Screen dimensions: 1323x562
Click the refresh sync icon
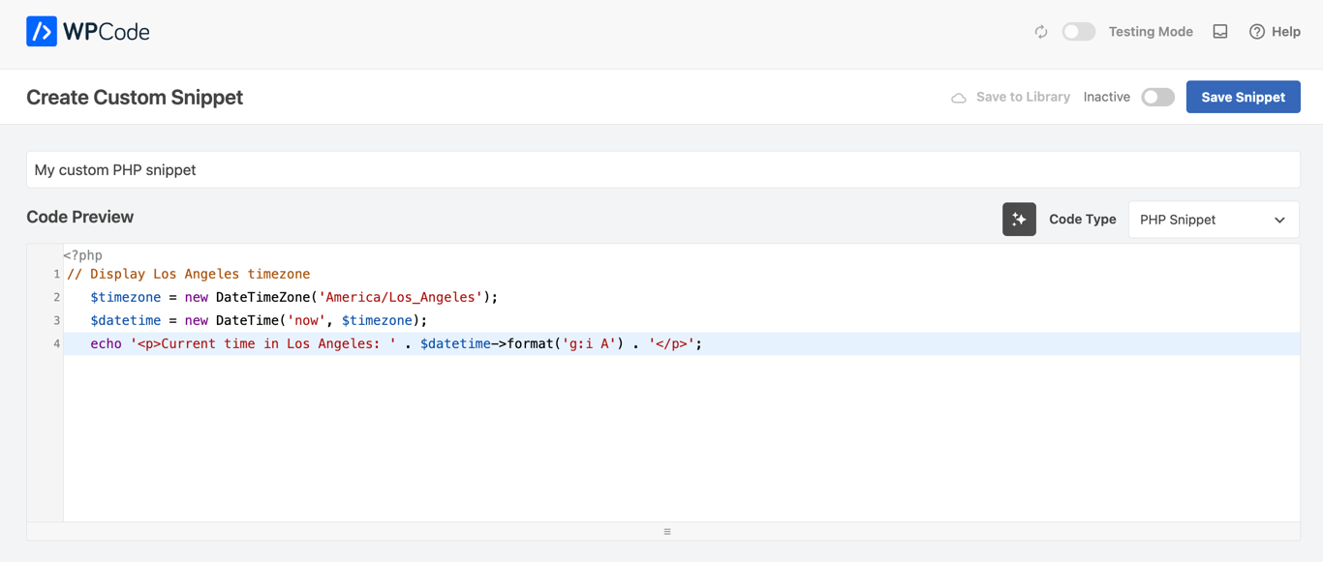(x=1041, y=32)
